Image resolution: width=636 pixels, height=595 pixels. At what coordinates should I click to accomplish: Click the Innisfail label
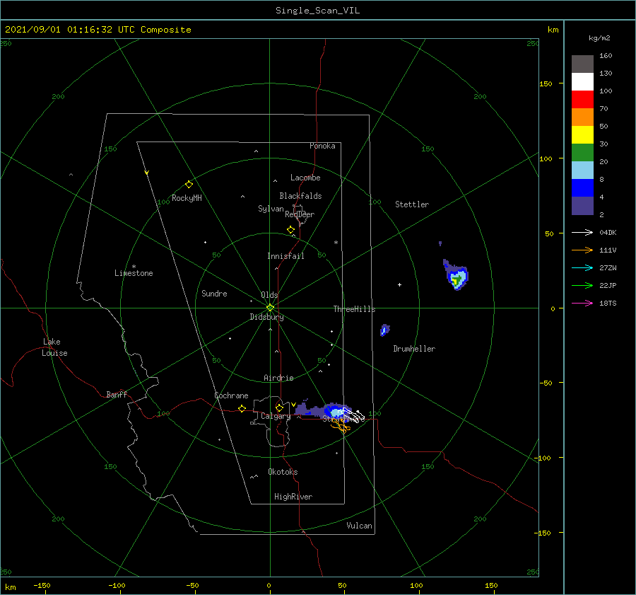(285, 256)
